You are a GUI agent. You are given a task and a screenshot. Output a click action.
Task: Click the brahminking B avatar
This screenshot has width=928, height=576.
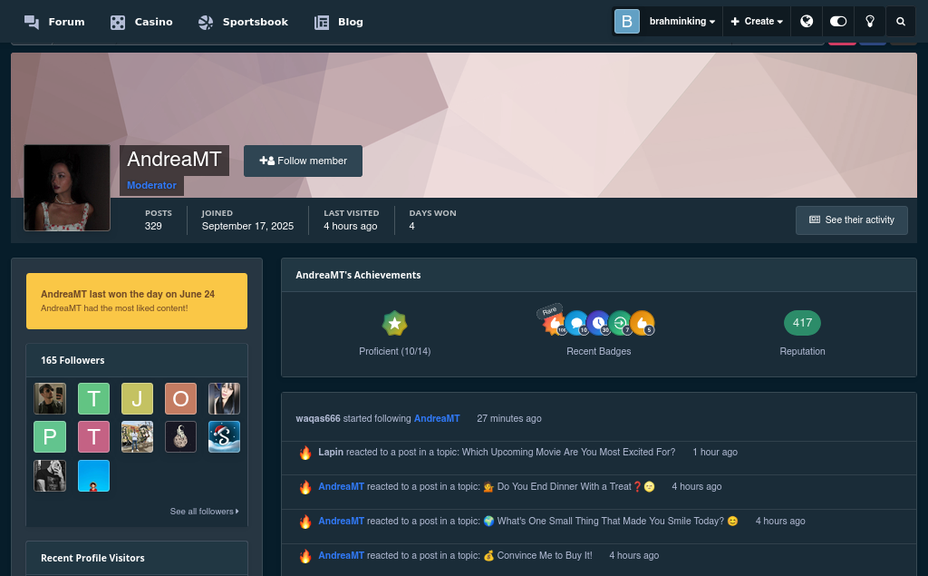coord(627,22)
